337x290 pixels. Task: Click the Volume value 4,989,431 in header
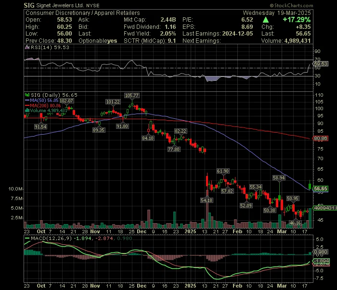click(298, 41)
